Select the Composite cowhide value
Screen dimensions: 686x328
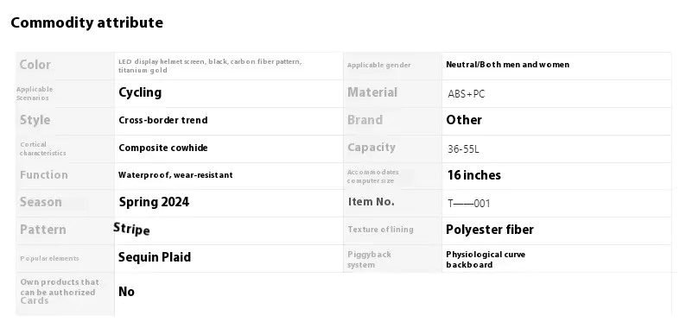(x=162, y=148)
